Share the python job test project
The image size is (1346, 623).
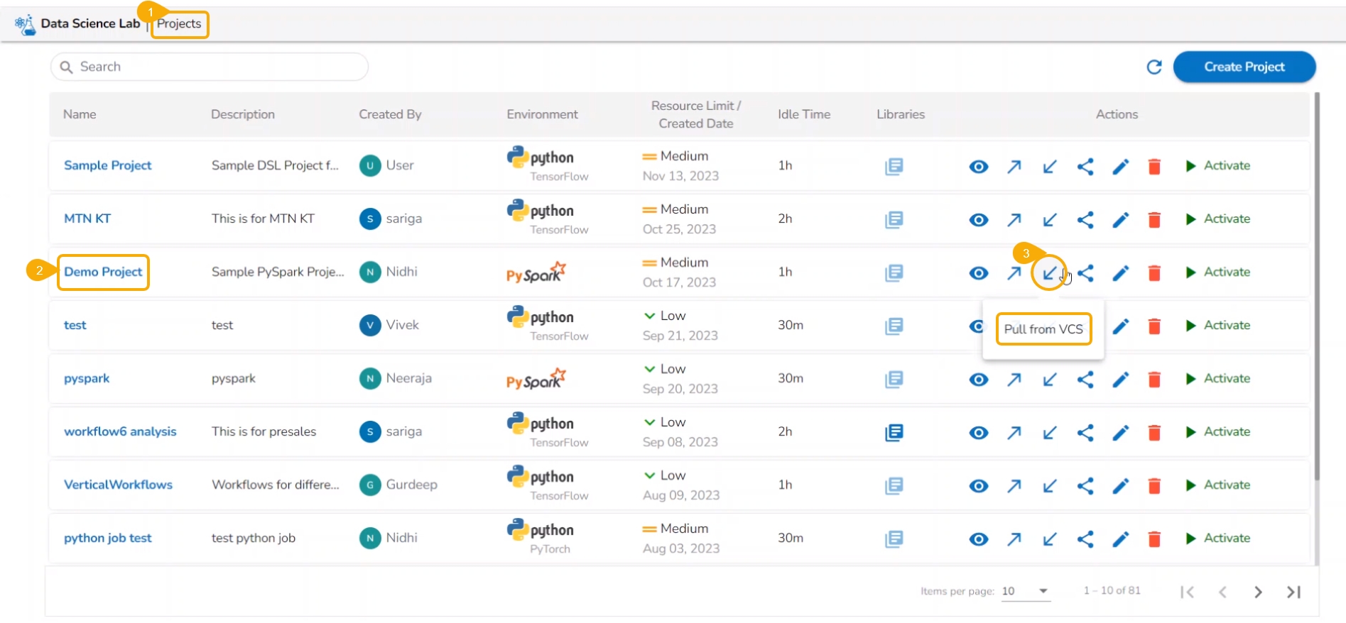[1085, 539]
